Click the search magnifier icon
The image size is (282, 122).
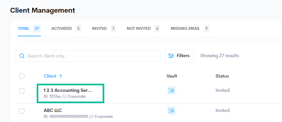click(22, 56)
